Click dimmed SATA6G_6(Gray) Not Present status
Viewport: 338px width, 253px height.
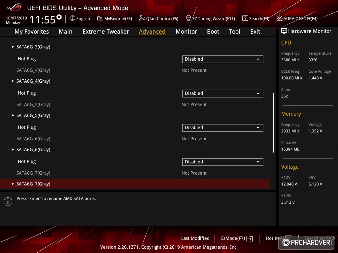(x=194, y=139)
